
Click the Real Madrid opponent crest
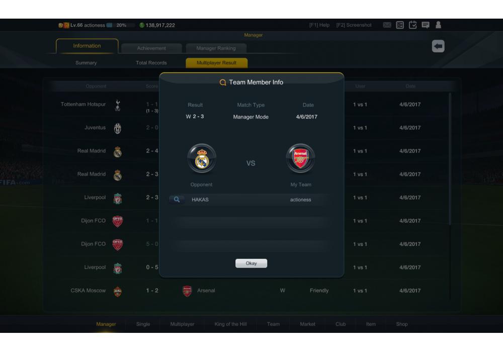[202, 158]
